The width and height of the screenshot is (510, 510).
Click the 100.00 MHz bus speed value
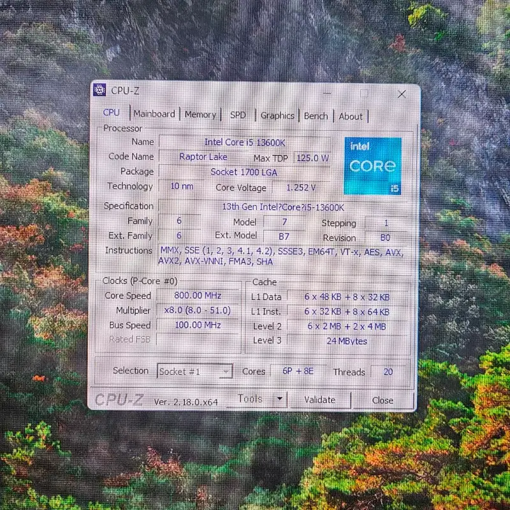[x=198, y=325]
